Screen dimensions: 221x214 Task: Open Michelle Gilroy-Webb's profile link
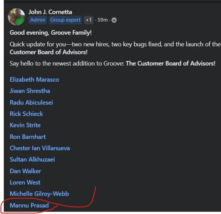pyautogui.click(x=39, y=194)
